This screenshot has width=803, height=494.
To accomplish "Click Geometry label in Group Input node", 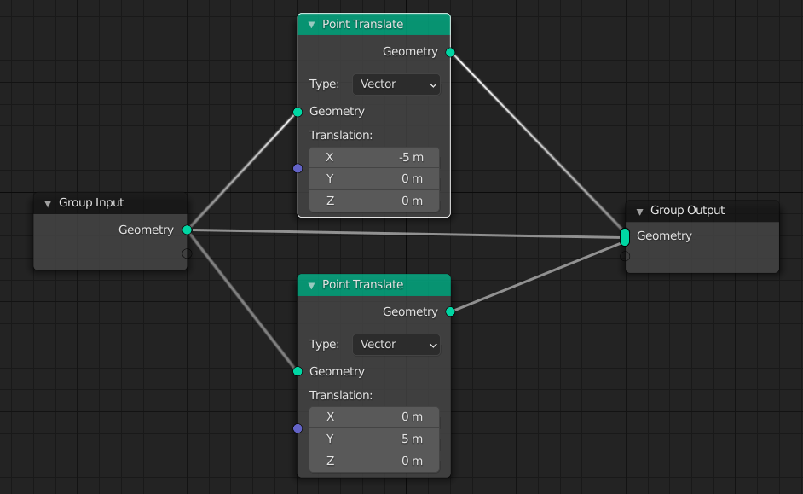I will pyautogui.click(x=146, y=230).
